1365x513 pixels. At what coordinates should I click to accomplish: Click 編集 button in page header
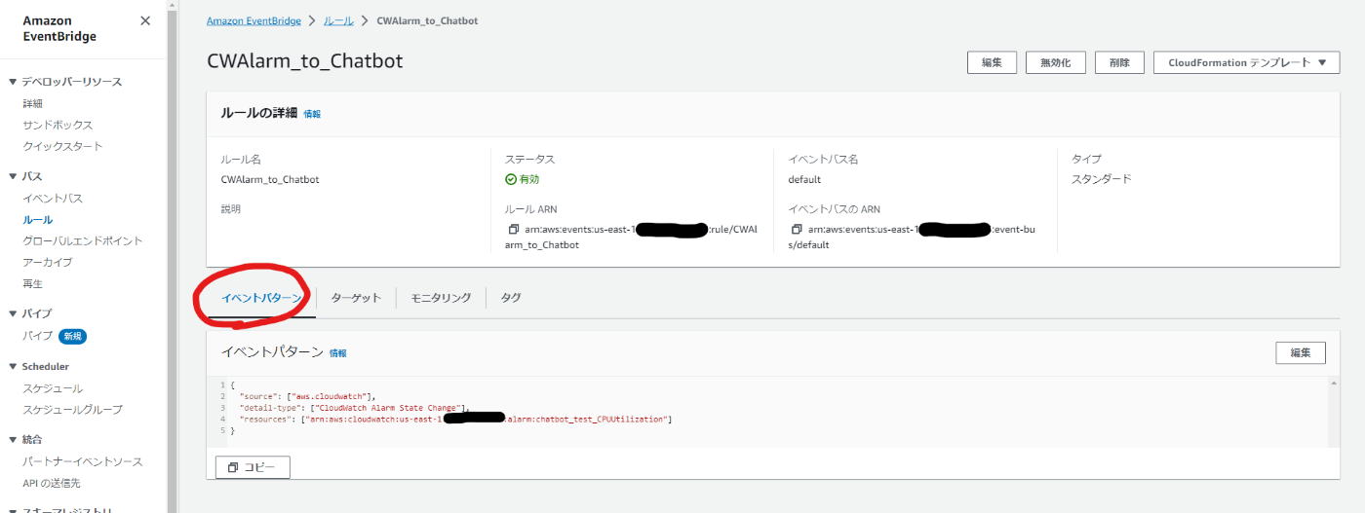coord(992,62)
